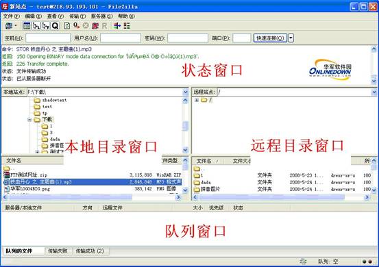
Task: Select the tp folder in local tree
Action: click(45, 113)
